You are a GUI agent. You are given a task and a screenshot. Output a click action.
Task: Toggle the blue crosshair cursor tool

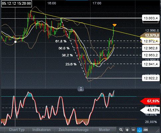click(139, 130)
